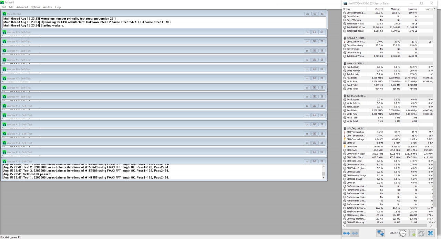Open the network remote monitoring icon
This screenshot has height=239, width=441.
(380, 233)
